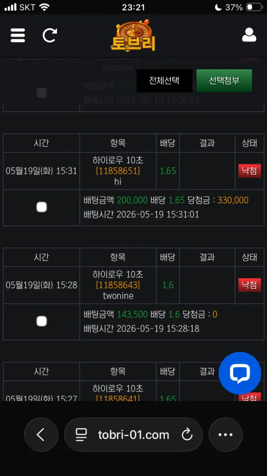Viewport: 267px width, 476px height.
Task: Click the green 선택첨부 button
Action: click(x=224, y=80)
